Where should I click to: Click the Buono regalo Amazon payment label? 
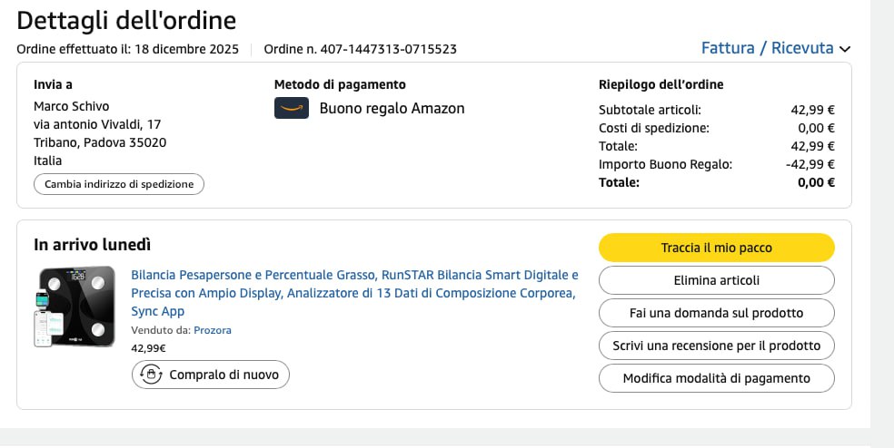pyautogui.click(x=392, y=108)
